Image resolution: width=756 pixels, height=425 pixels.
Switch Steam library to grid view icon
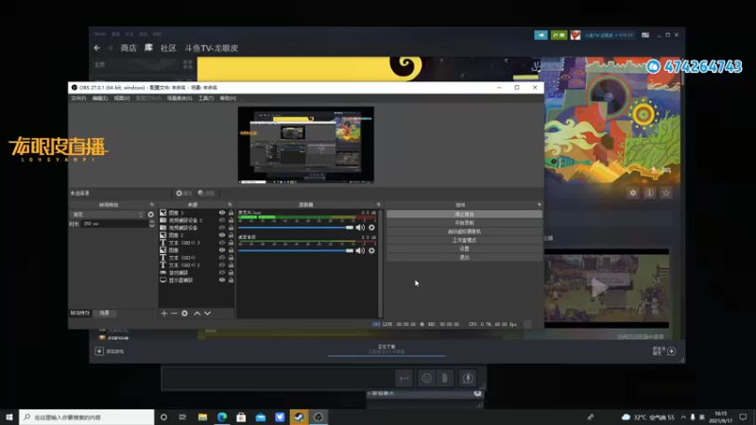[x=187, y=64]
